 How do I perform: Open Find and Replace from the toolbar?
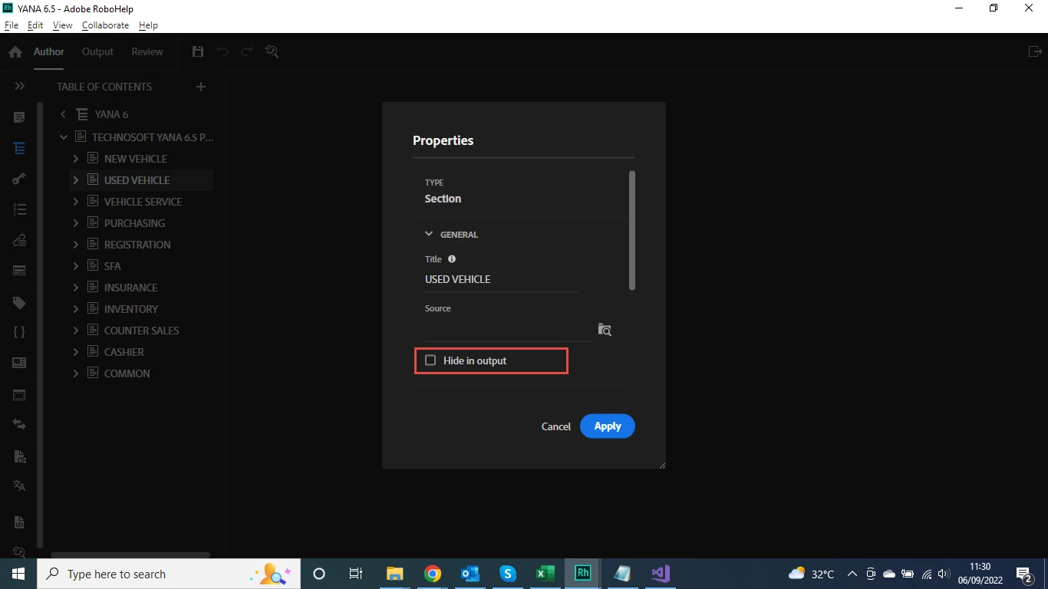pyautogui.click(x=272, y=51)
